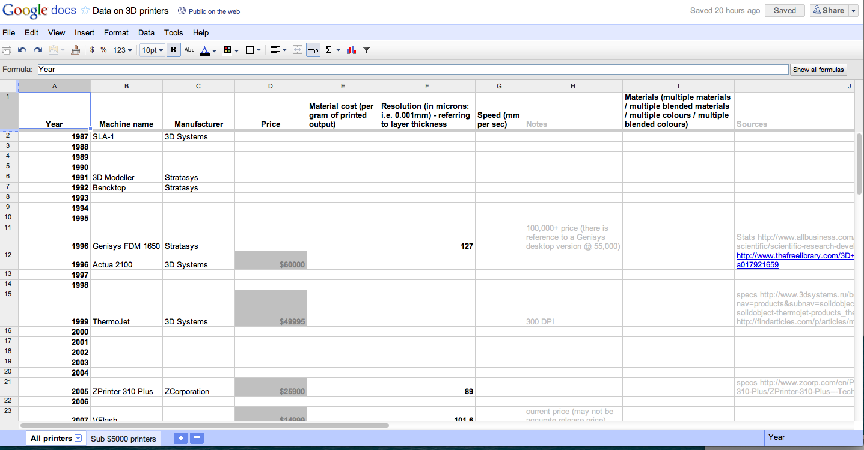Click the Sigma functions icon
Image resolution: width=864 pixels, height=450 pixels.
329,50
